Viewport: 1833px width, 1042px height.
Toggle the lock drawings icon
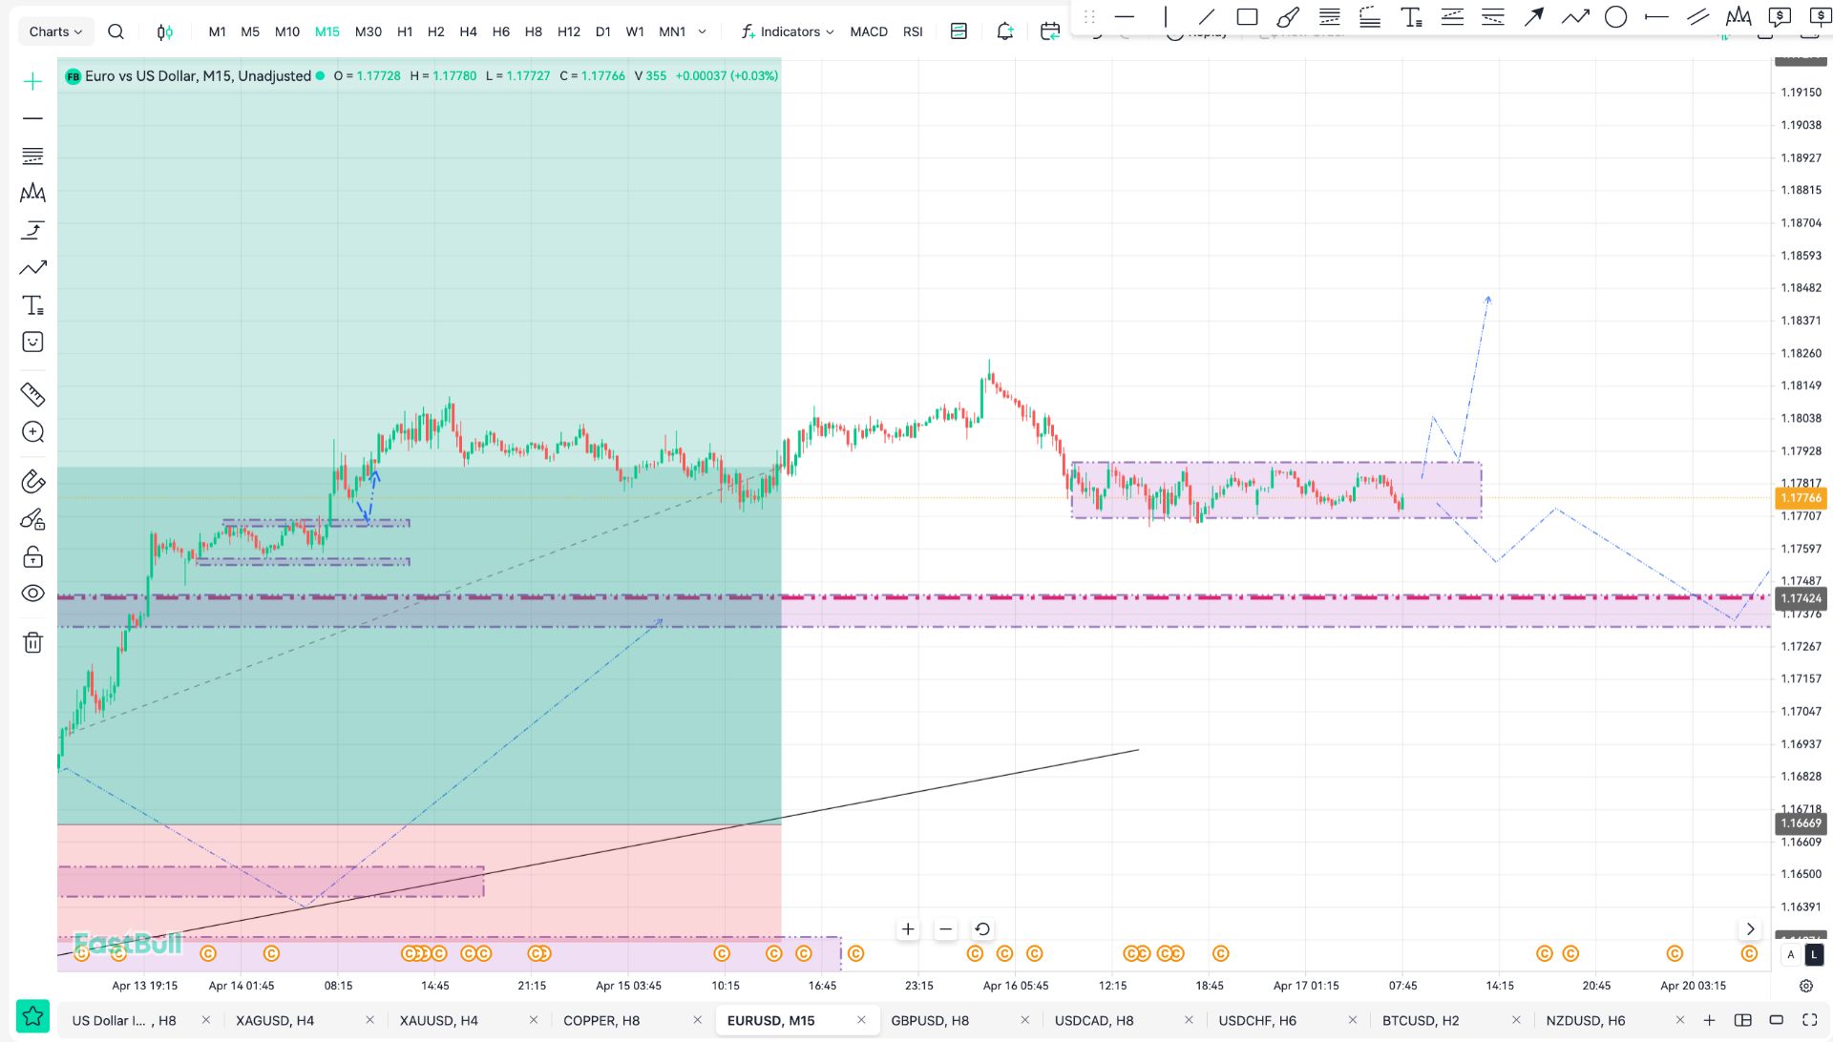(32, 556)
